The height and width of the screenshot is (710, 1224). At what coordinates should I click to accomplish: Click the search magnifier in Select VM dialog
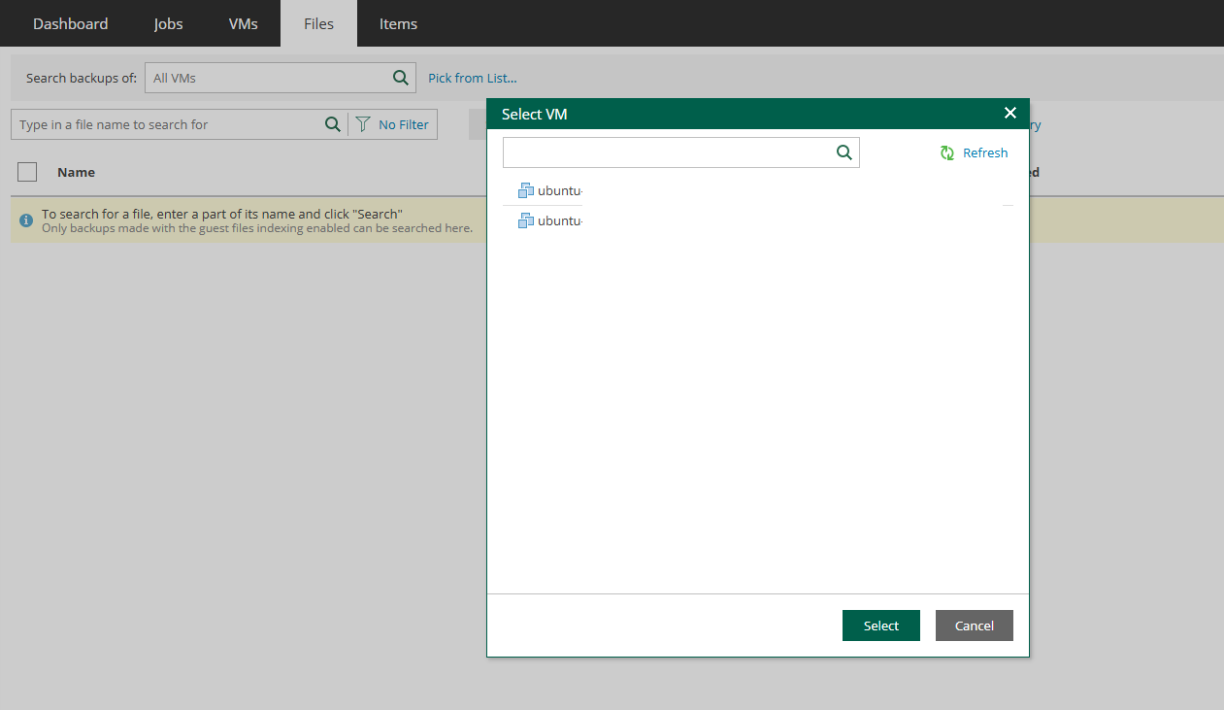point(844,152)
